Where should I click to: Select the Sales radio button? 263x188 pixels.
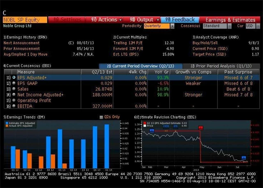pyautogui.click(x=14, y=89)
